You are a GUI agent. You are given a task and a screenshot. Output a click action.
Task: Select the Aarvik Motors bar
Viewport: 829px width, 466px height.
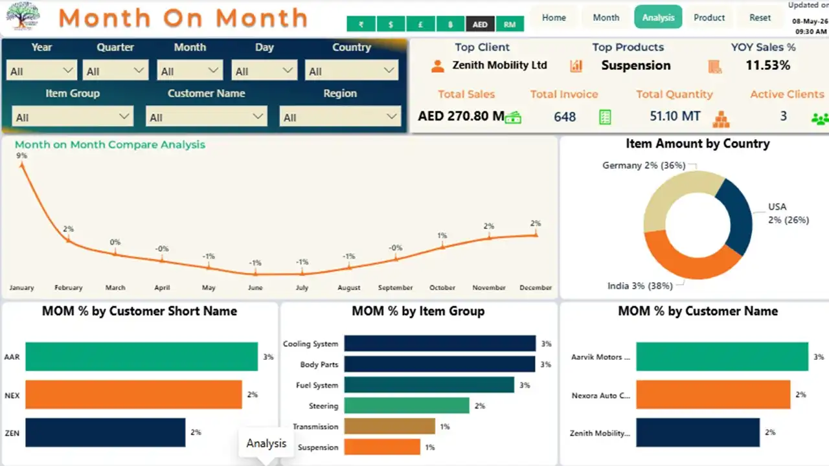[x=722, y=357]
